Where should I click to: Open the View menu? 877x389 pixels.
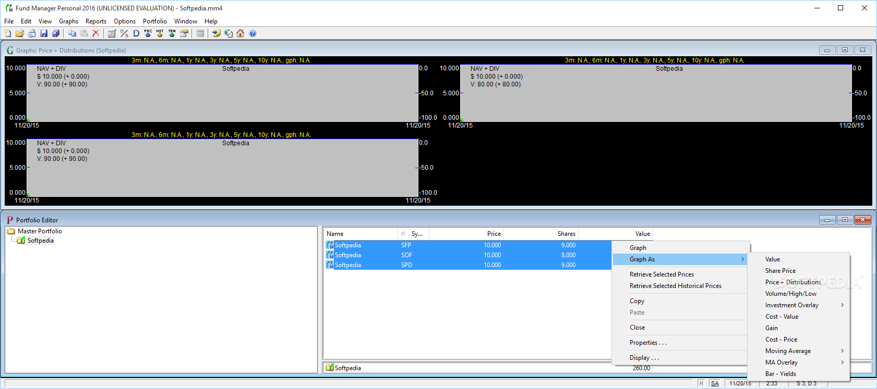tap(45, 21)
